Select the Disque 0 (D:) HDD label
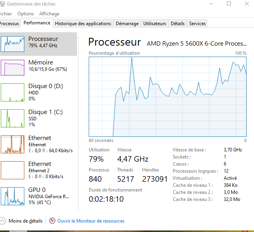 pos(46,92)
